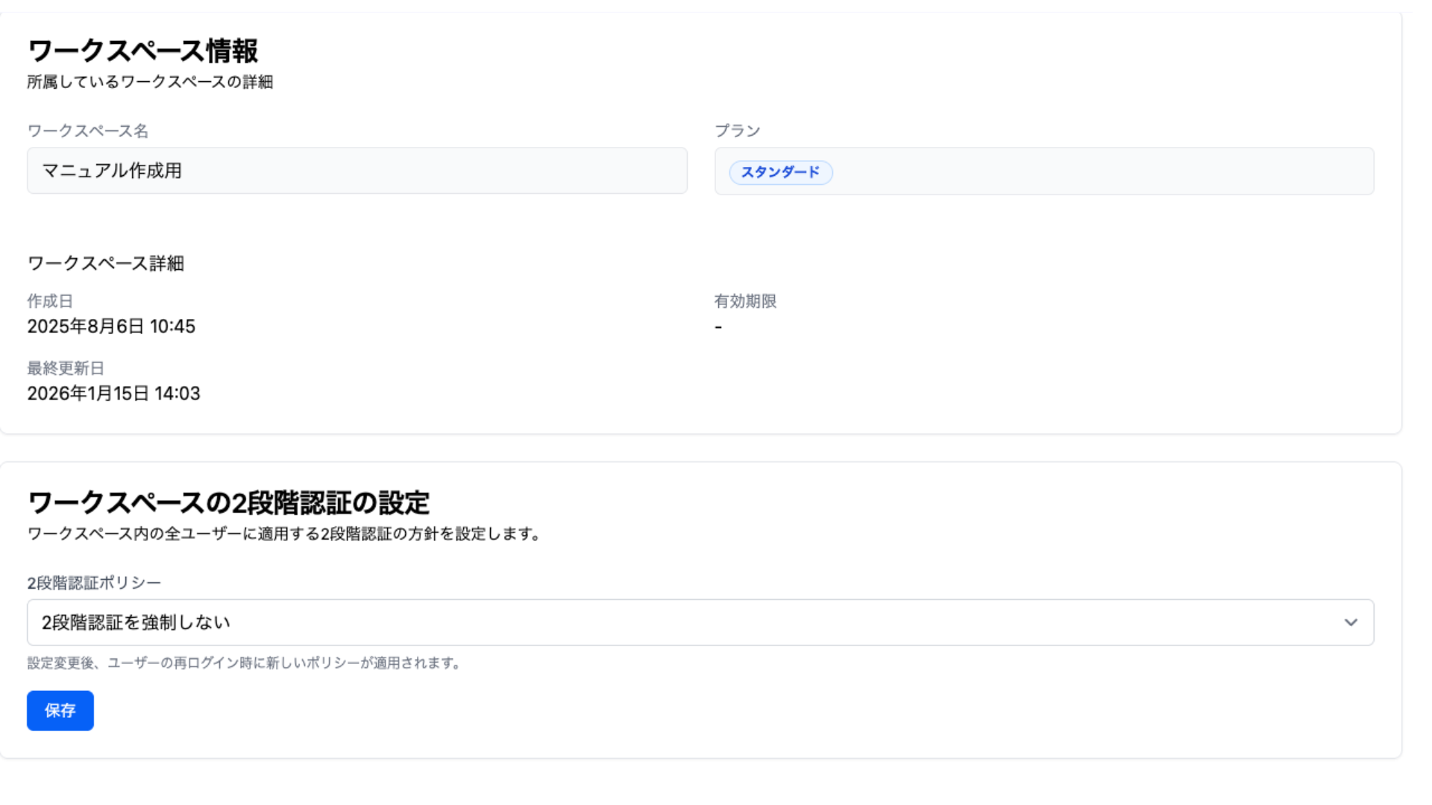Click the ワークスペース情報 heading

[x=142, y=51]
